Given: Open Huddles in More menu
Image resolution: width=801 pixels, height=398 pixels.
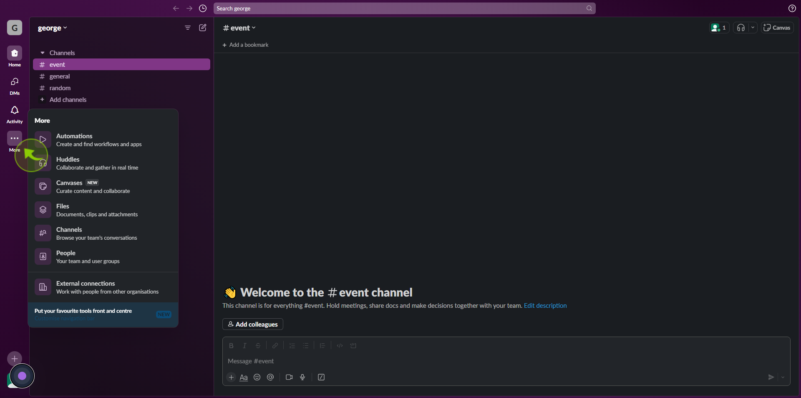Looking at the screenshot, I should click(x=103, y=163).
